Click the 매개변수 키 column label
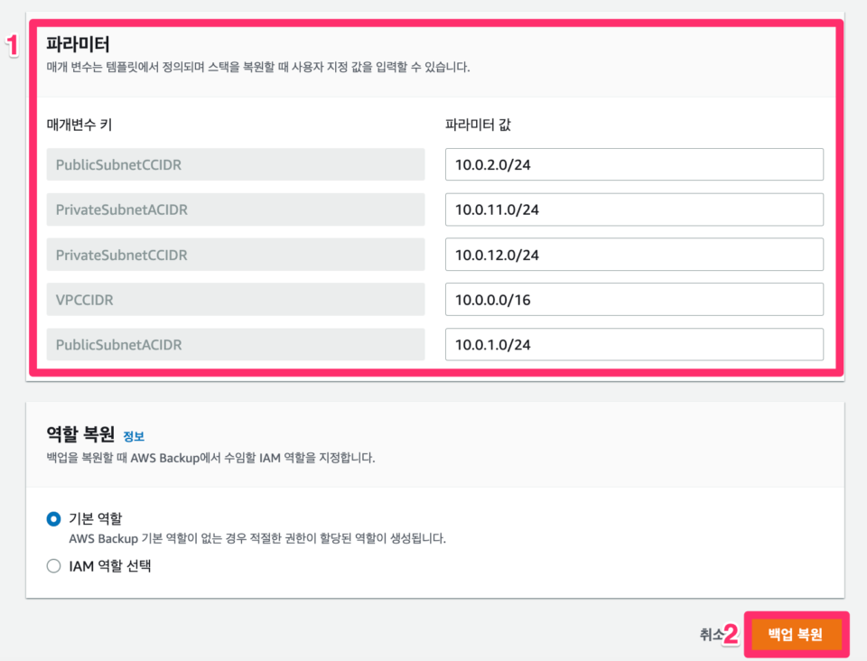 point(79,125)
